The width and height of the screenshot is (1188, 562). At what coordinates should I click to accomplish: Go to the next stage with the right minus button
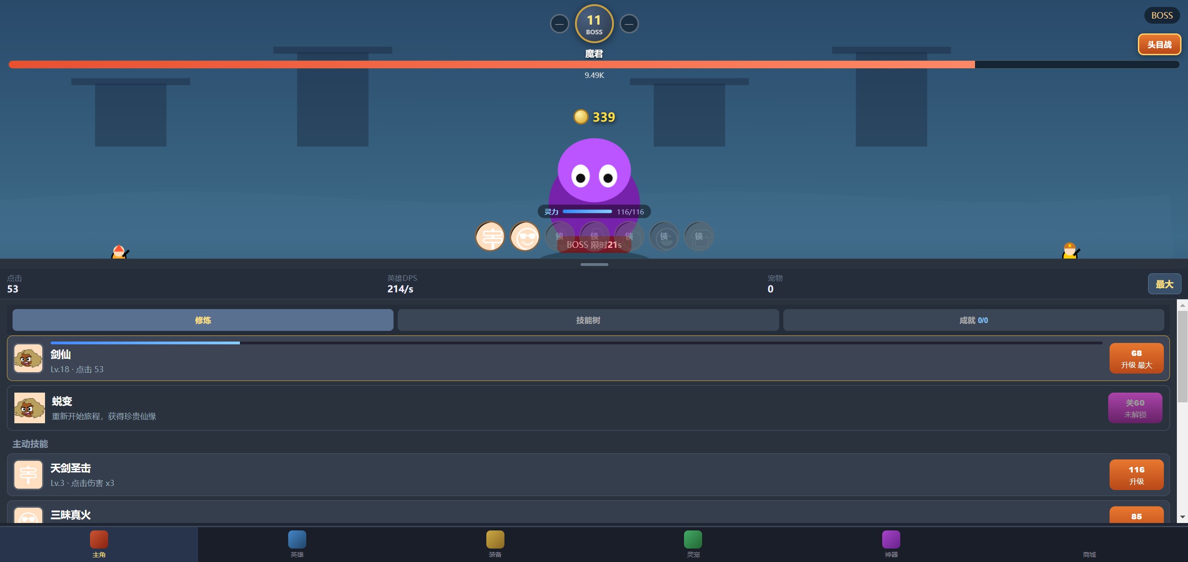pos(629,24)
